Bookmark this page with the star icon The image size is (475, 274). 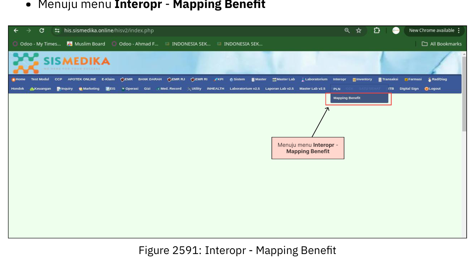pyautogui.click(x=359, y=31)
